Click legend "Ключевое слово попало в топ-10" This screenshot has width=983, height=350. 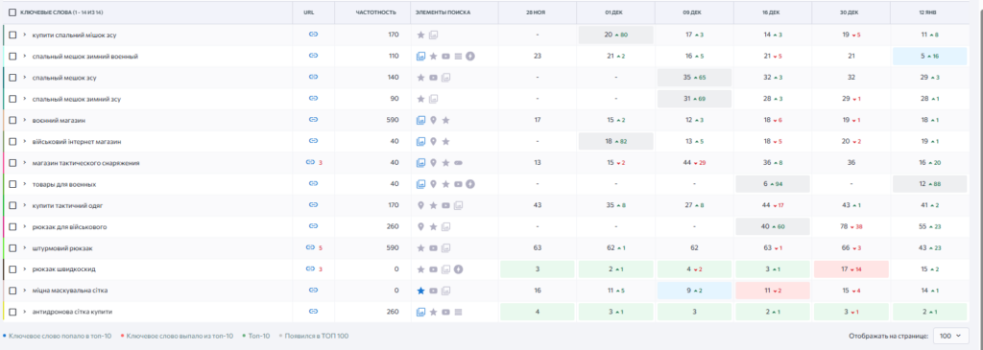(x=60, y=337)
